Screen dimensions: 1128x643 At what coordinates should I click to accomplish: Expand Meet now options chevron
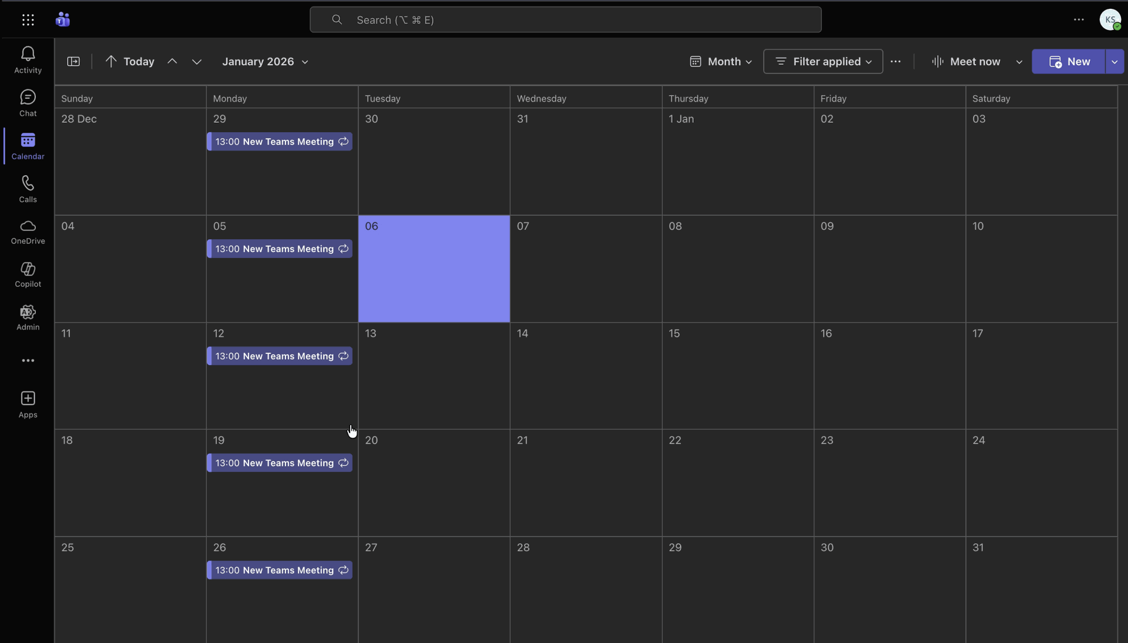tap(1019, 62)
